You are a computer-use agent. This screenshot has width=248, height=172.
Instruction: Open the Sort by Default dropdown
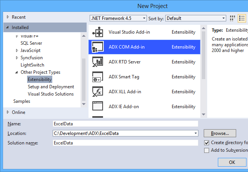click(195, 18)
